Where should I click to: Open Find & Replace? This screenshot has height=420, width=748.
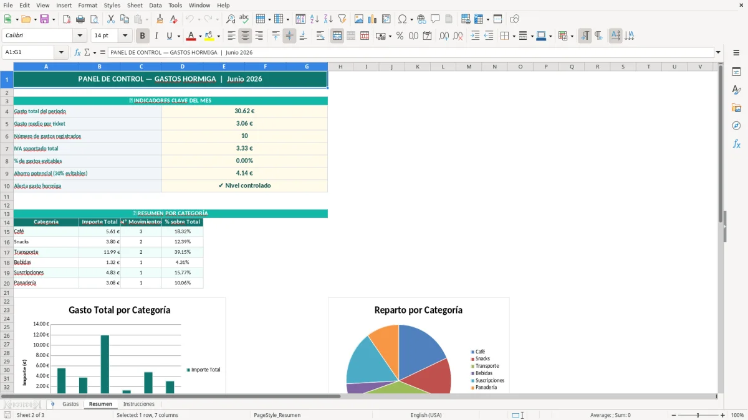point(231,19)
